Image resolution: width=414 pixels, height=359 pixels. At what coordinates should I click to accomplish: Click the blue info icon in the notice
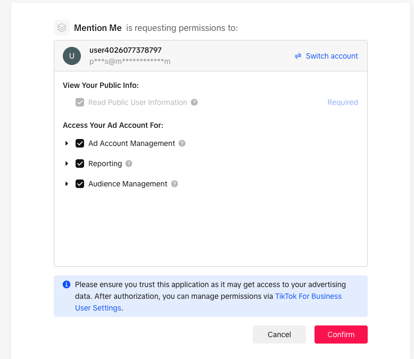67,284
